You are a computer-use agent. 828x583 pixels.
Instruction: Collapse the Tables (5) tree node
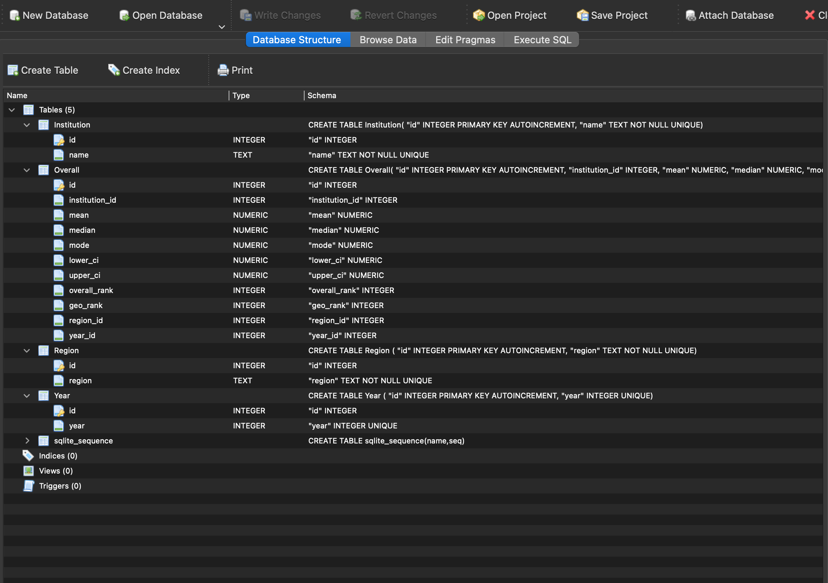point(12,110)
